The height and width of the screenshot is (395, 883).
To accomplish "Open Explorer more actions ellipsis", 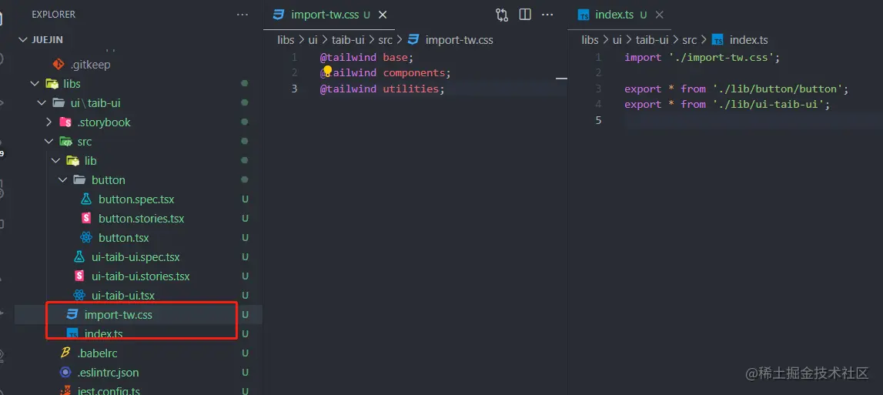I will (242, 15).
